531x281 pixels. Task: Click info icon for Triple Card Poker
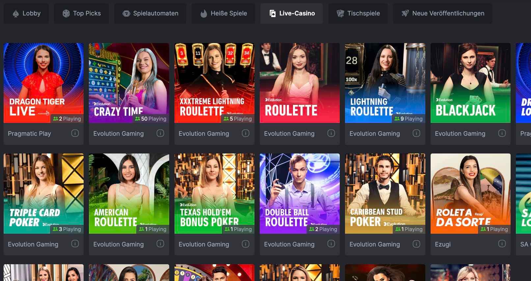click(x=75, y=244)
